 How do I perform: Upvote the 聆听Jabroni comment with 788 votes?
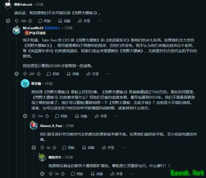coord(16,21)
